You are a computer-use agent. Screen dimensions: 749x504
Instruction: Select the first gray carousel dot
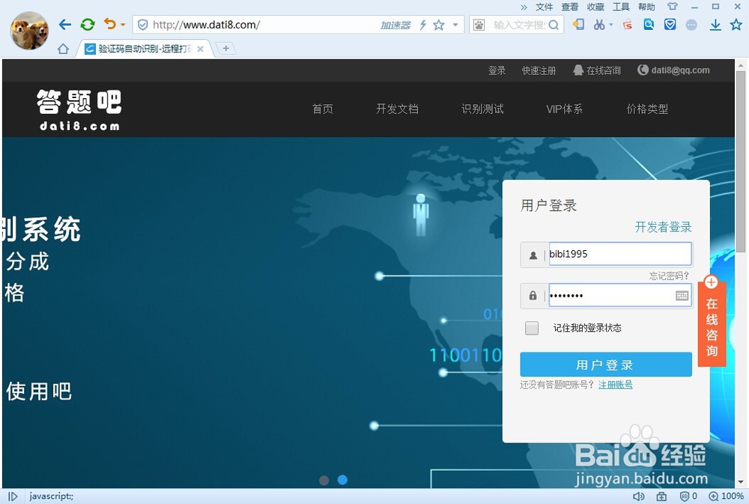[324, 480]
